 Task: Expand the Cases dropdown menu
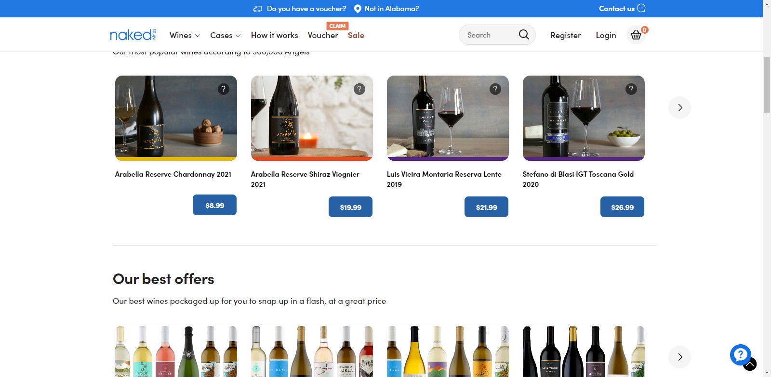pos(225,35)
